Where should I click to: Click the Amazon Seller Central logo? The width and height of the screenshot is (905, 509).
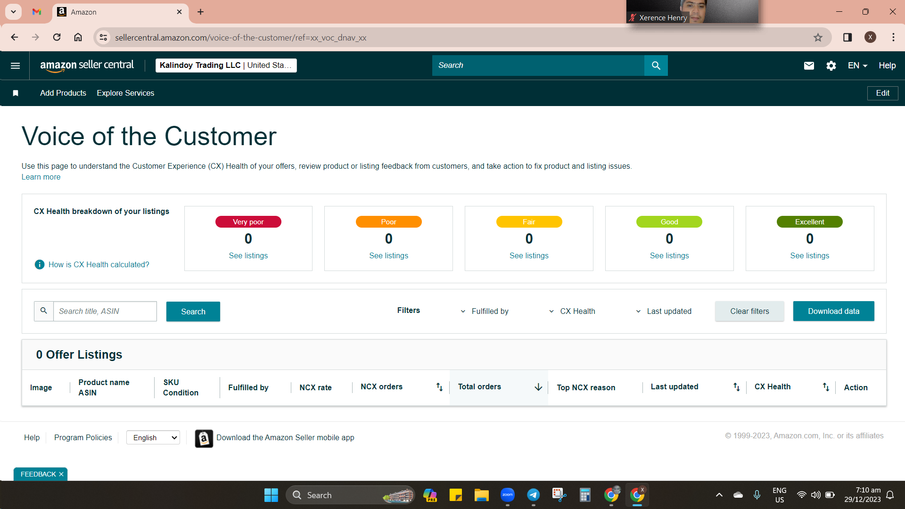click(x=87, y=66)
